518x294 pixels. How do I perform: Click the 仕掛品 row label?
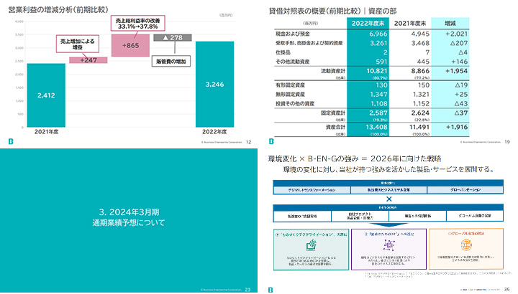click(283, 52)
